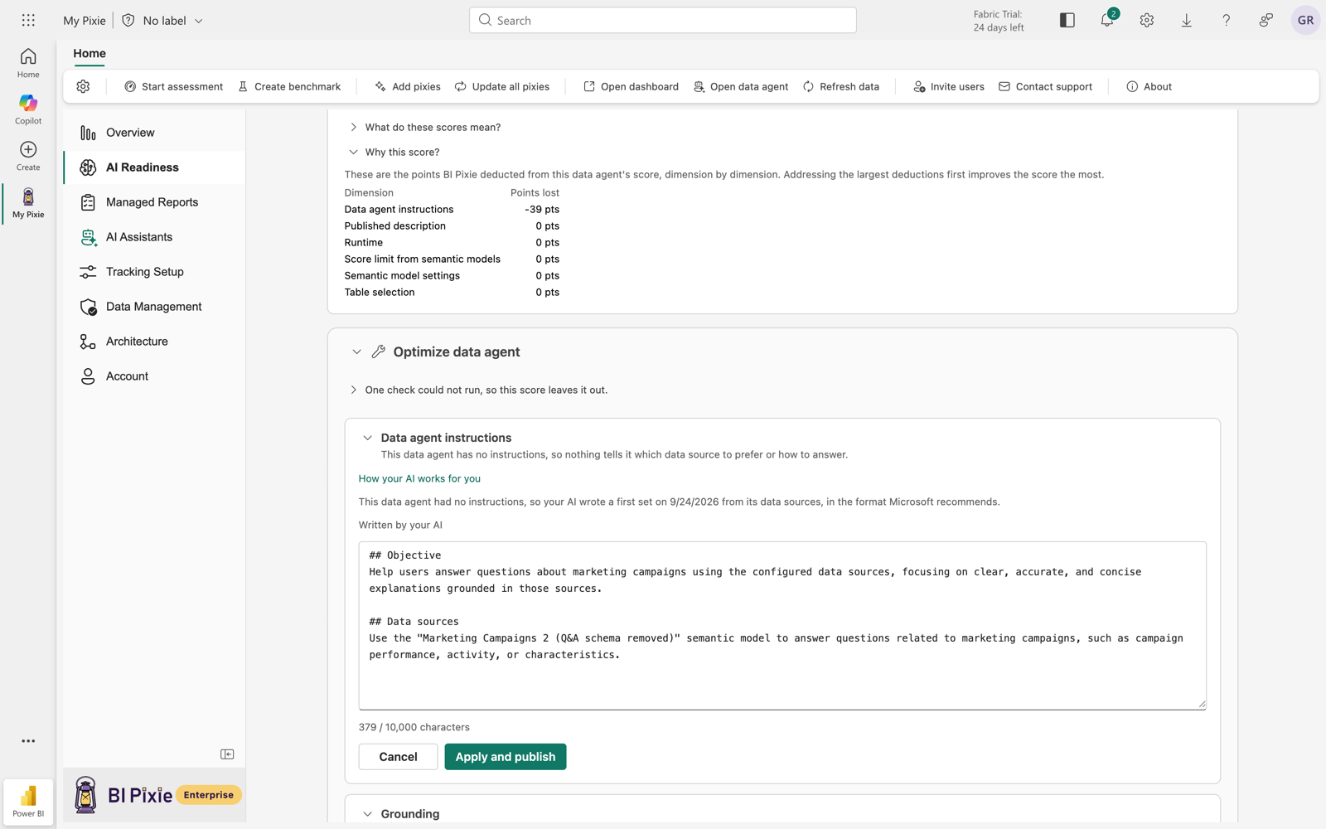Open the notifications bell icon
Screen dimensions: 1326x829
[1107, 20]
